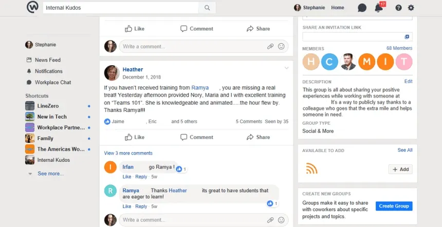The height and width of the screenshot is (227, 442).
Task: Open the Workplace Chat messenger icon in header
Action: coord(362,8)
